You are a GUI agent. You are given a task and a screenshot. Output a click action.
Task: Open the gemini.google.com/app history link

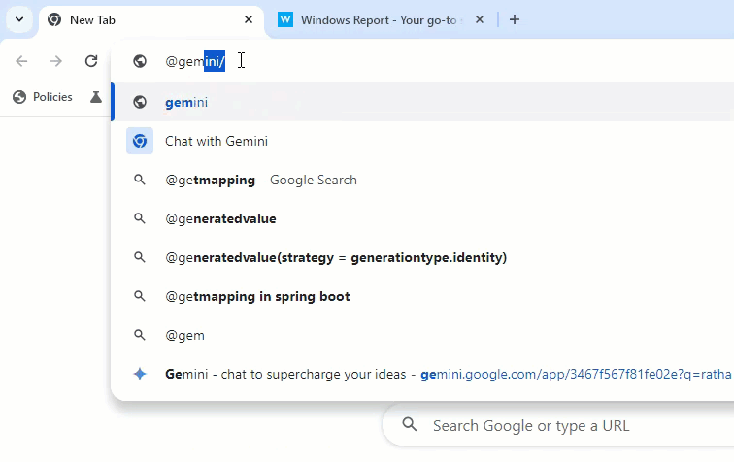click(576, 374)
